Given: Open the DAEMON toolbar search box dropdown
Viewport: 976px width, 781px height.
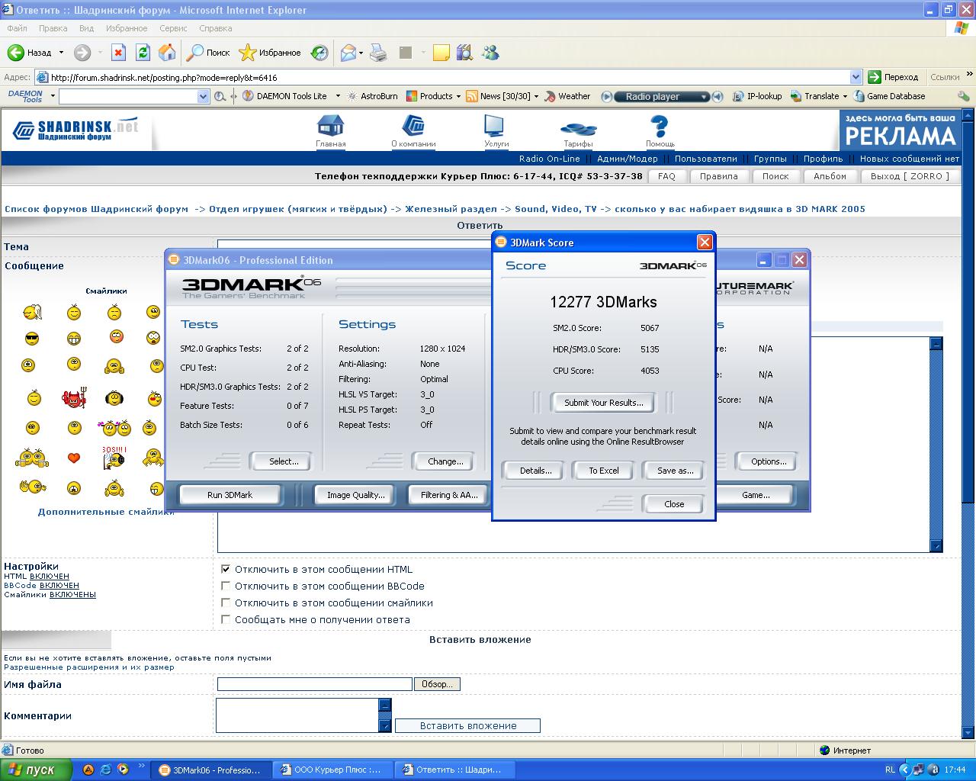Looking at the screenshot, I should pos(203,96).
